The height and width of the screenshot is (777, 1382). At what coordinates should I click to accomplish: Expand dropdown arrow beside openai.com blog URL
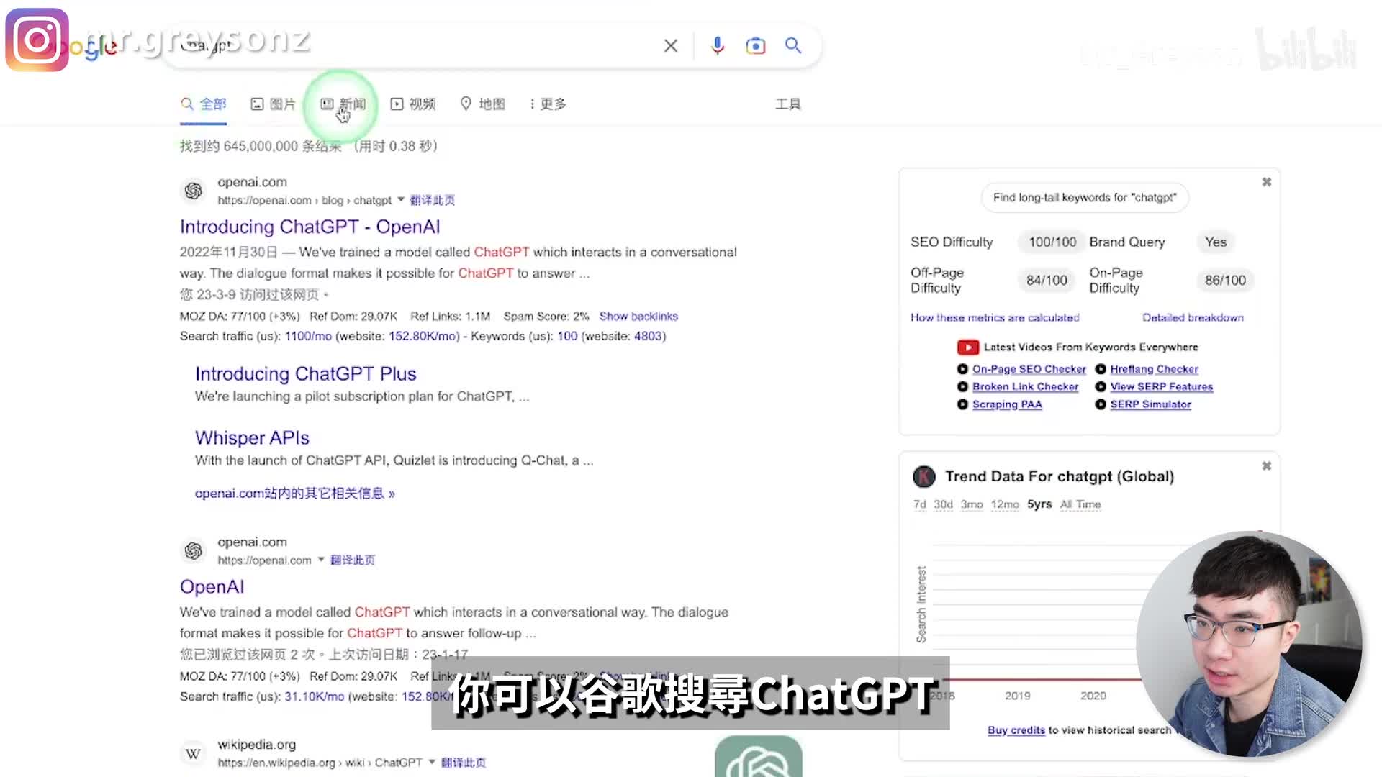(401, 199)
